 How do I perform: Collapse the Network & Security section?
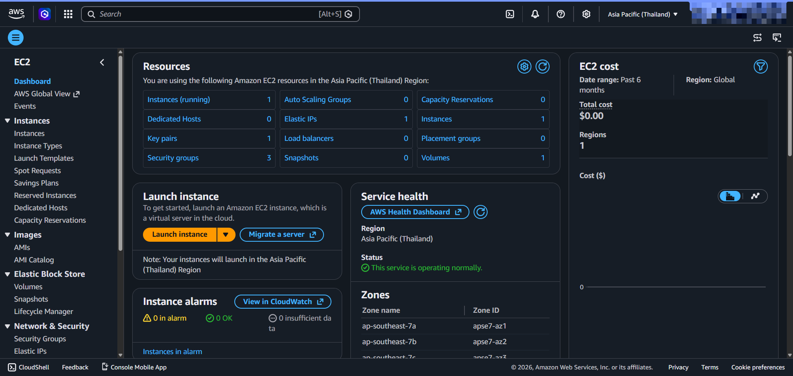[x=7, y=326]
